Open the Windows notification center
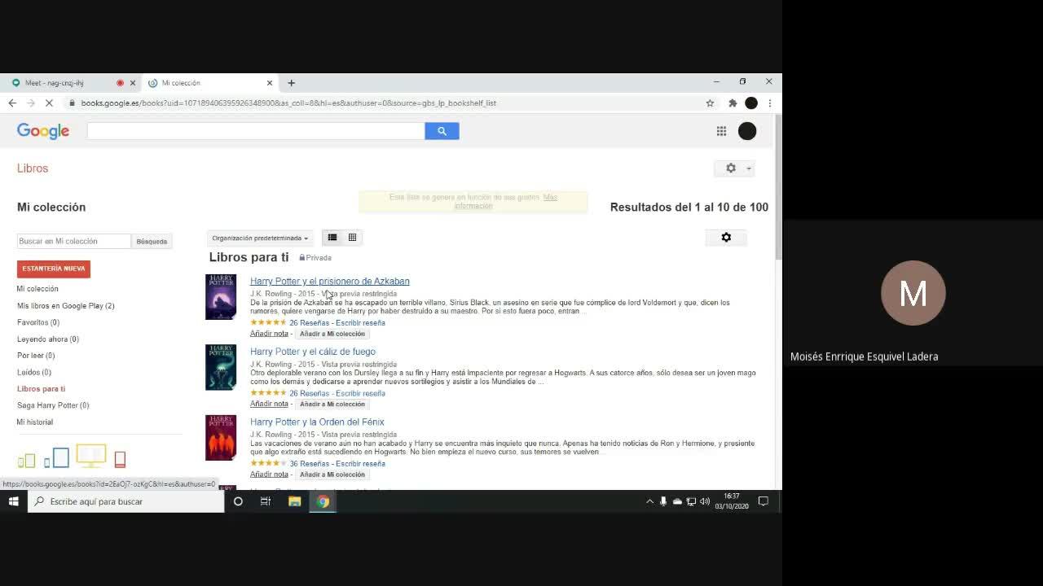 764,501
